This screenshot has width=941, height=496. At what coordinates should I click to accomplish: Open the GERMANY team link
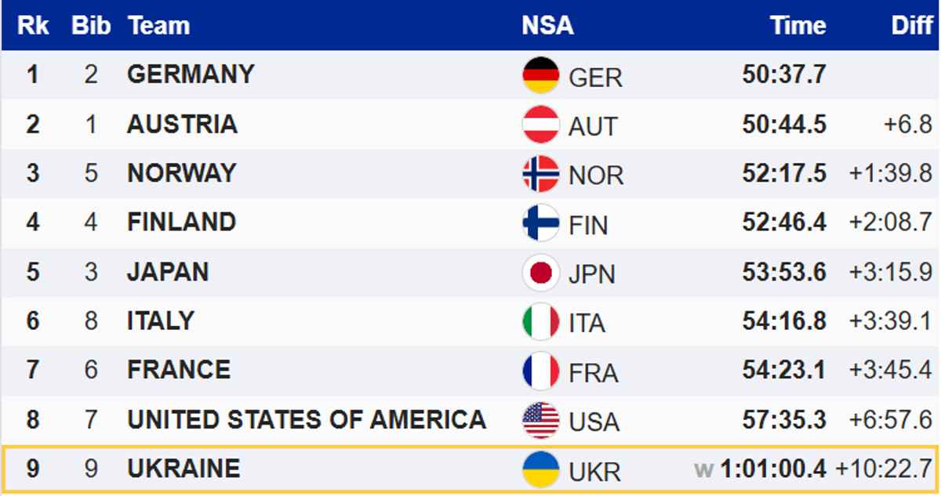click(x=191, y=74)
